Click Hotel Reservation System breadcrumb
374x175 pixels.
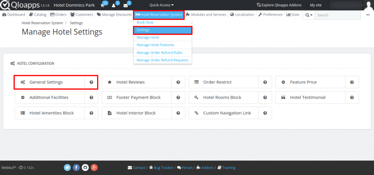tap(42, 23)
